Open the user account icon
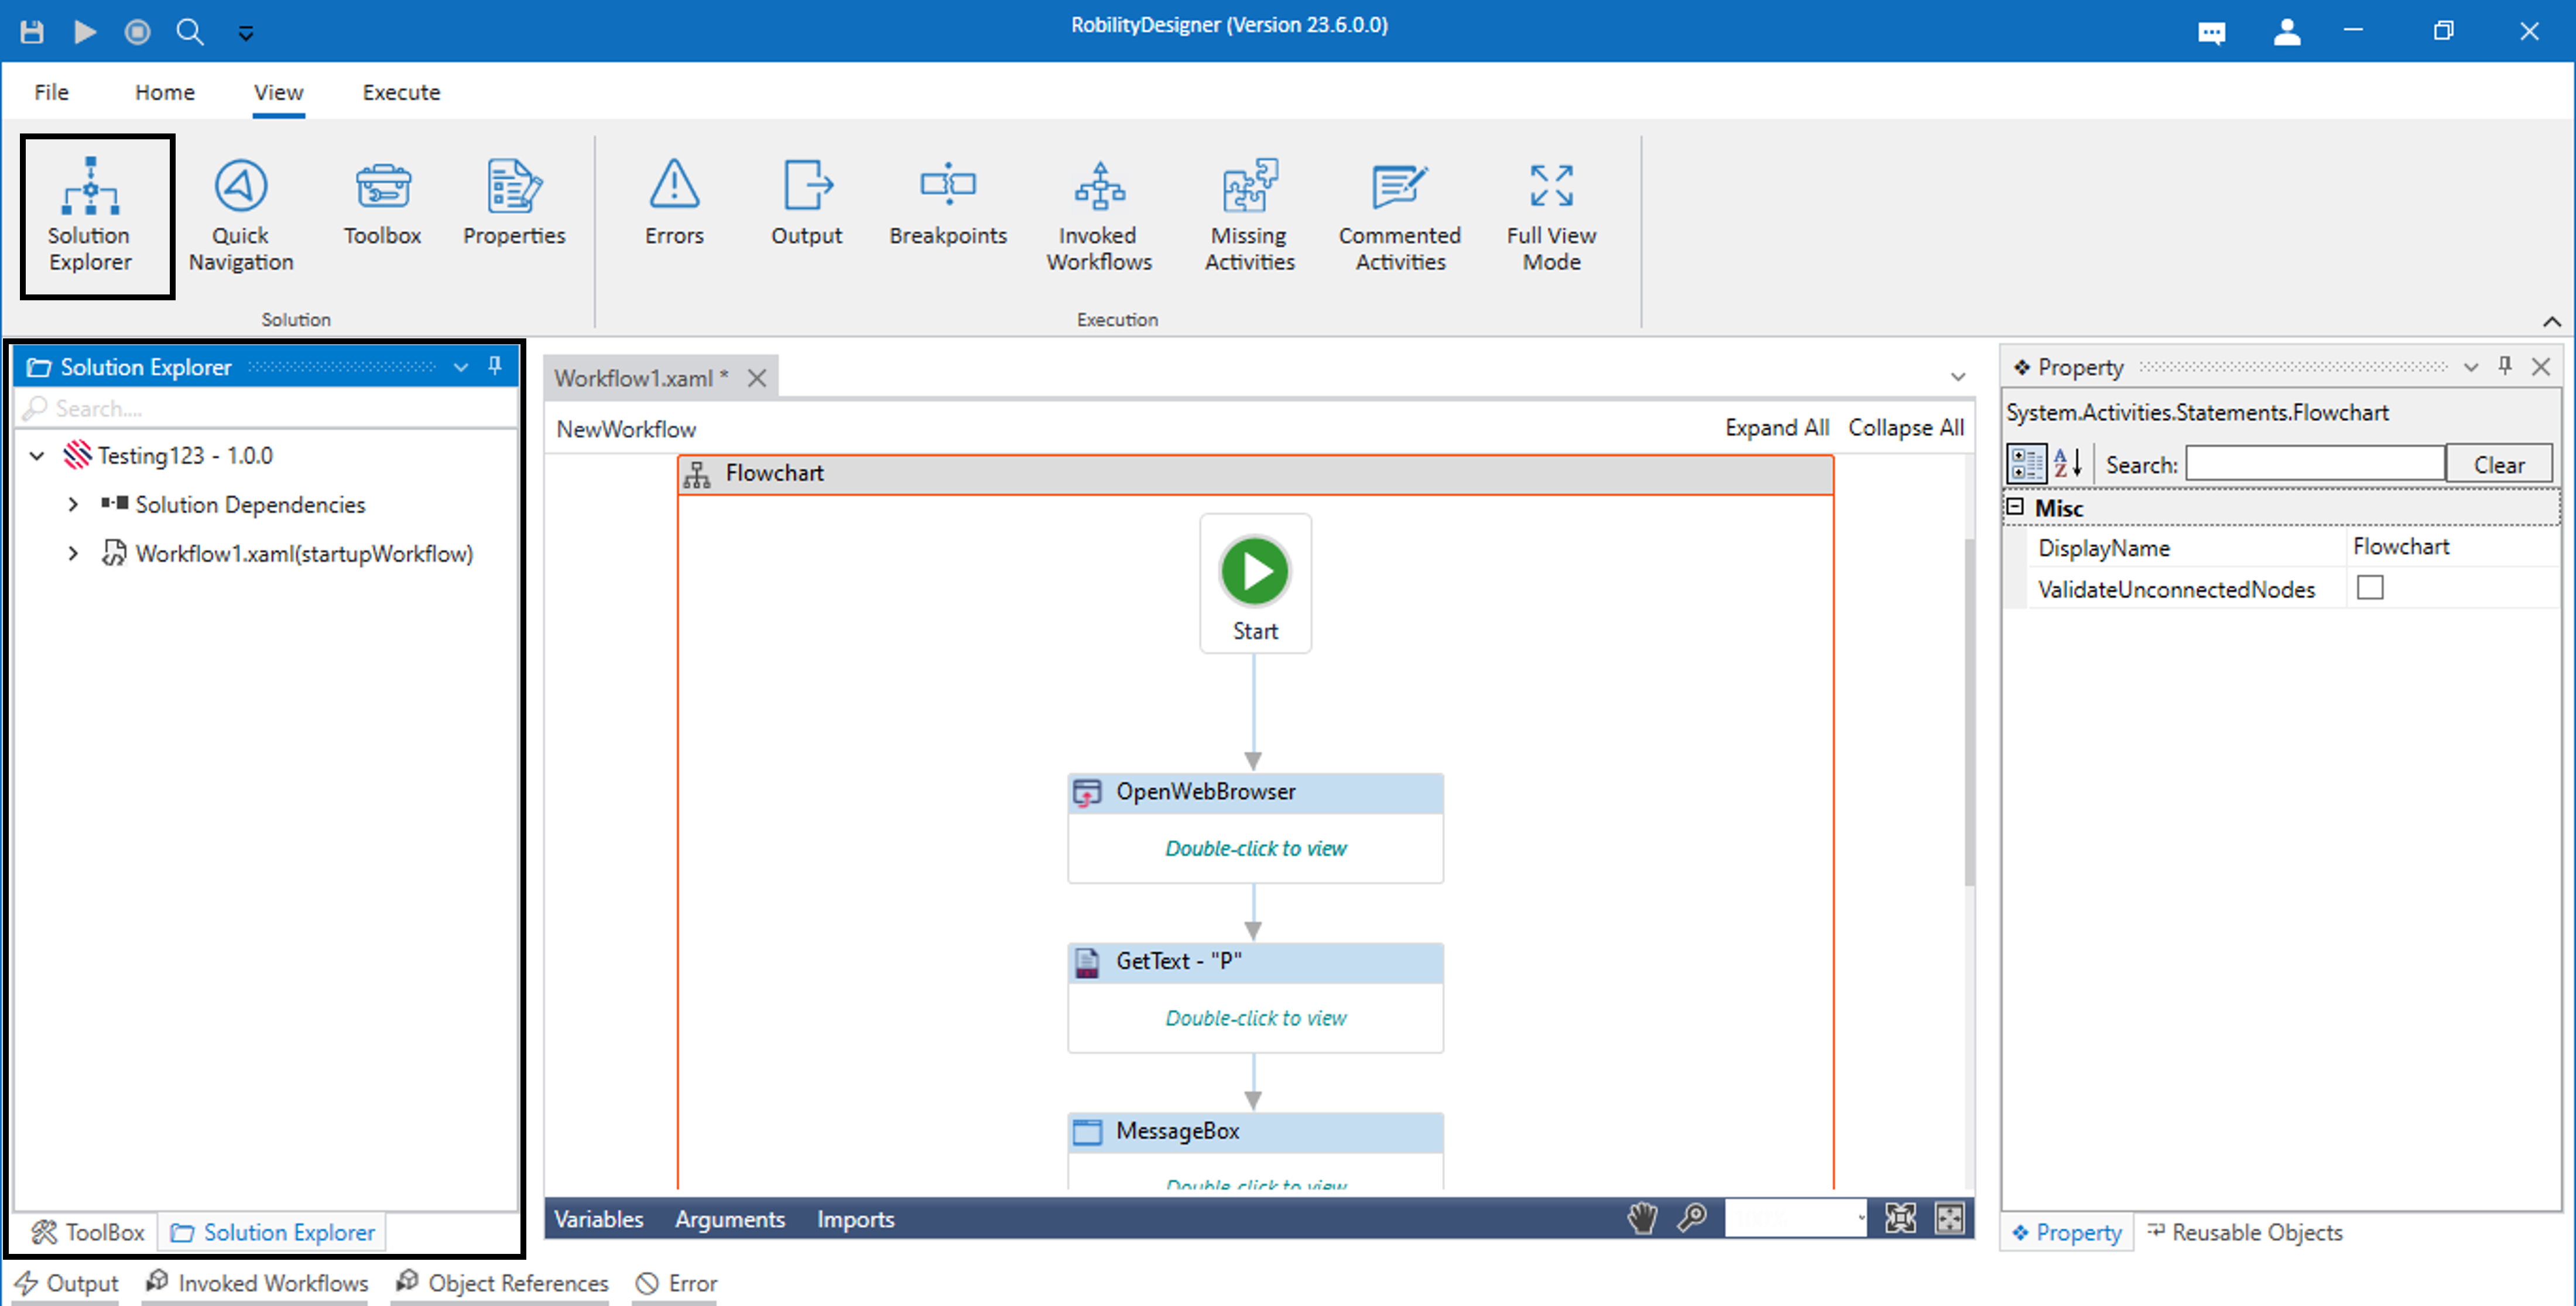This screenshot has width=2576, height=1306. [x=2287, y=32]
